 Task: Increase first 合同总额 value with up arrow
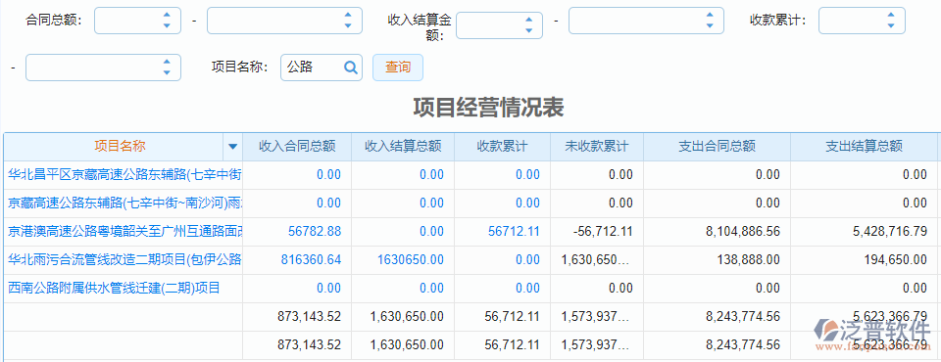167,16
